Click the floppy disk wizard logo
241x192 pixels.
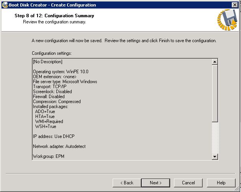click(228, 20)
